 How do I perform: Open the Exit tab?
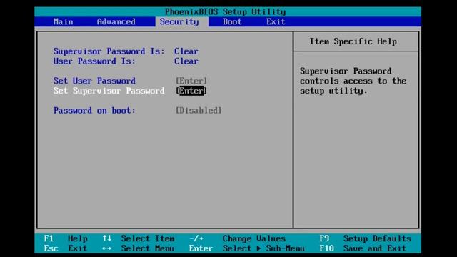(x=276, y=22)
